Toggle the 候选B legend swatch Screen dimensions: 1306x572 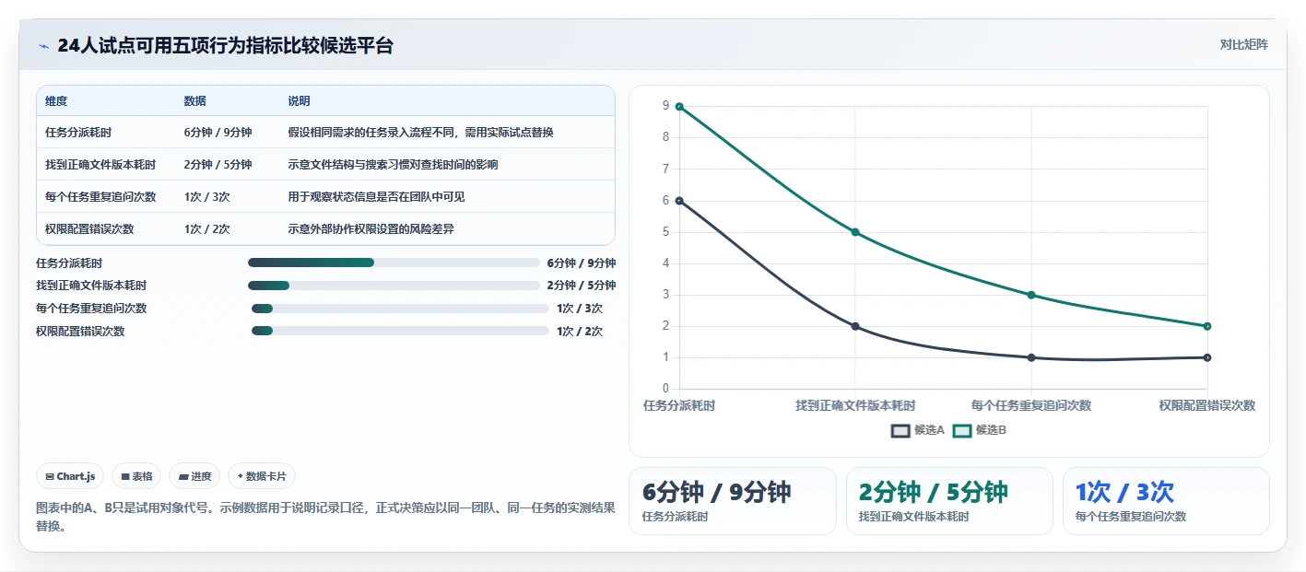962,430
